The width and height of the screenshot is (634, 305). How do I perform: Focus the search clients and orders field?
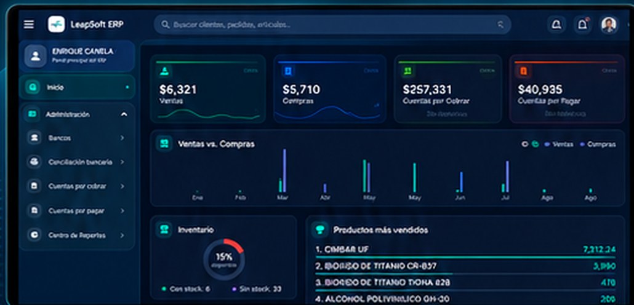coord(332,25)
